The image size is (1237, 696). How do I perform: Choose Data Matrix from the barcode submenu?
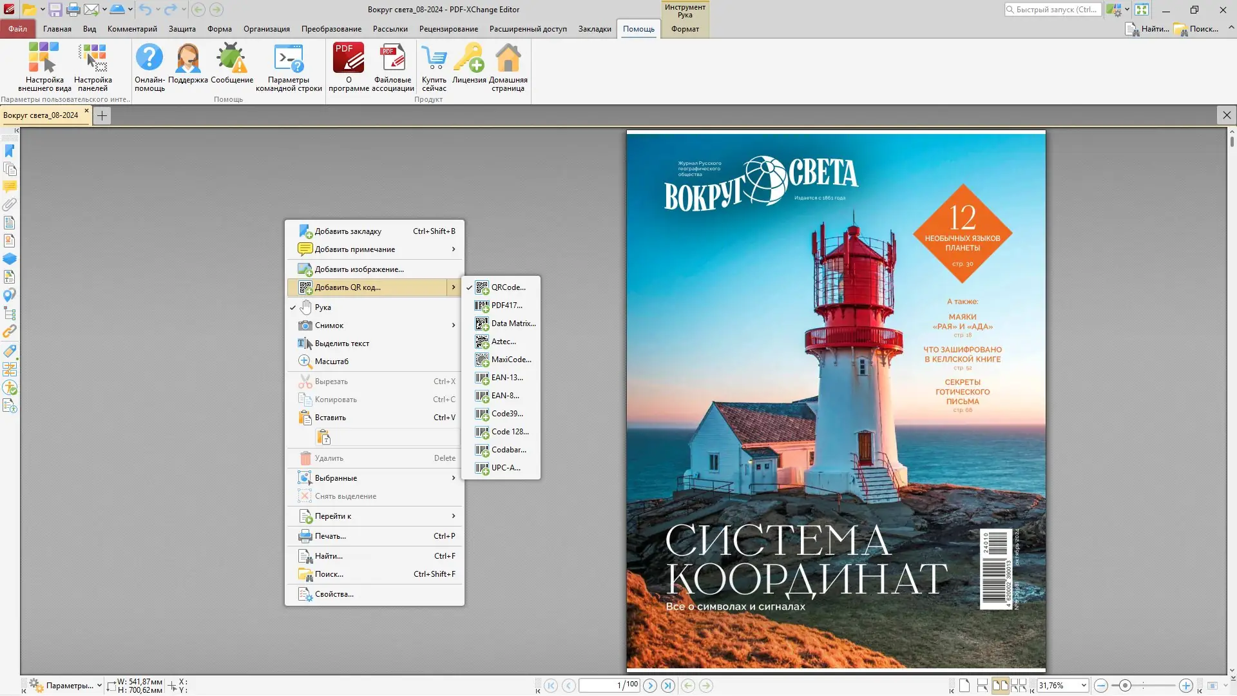[x=513, y=324]
